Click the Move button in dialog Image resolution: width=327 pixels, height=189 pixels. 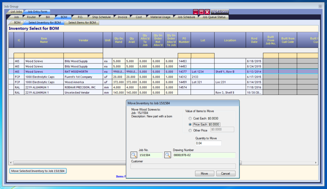[204, 173]
